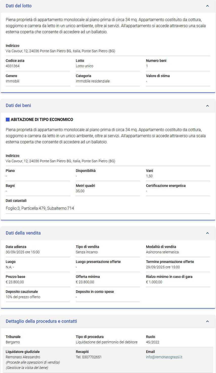Click the Dati della vendita header title
The height and width of the screenshot is (373, 216).
[x=23, y=233]
